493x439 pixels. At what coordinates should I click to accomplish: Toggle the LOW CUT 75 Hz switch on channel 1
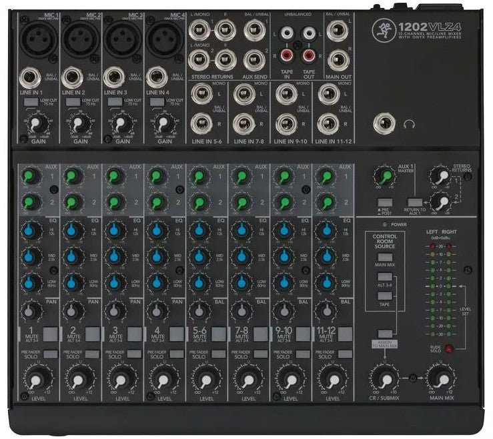click(29, 101)
